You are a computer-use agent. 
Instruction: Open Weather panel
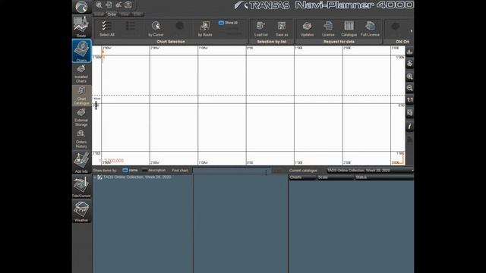tap(81, 211)
